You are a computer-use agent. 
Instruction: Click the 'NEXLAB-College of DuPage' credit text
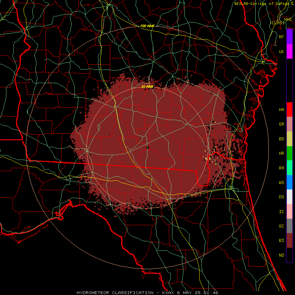click(x=262, y=4)
